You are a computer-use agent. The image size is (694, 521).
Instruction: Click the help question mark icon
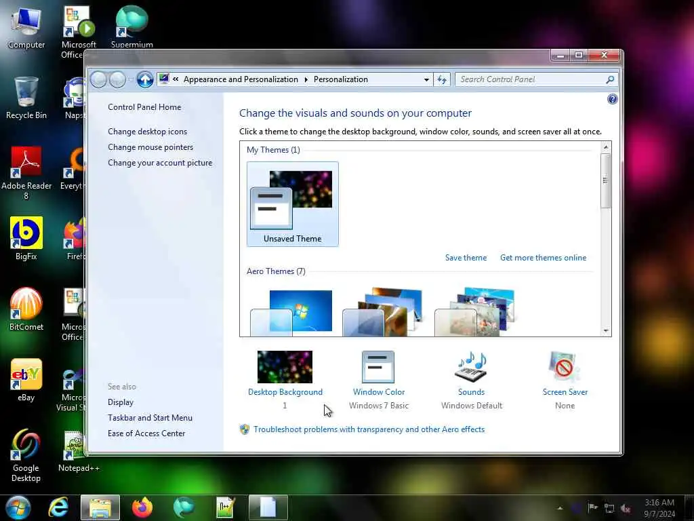point(612,99)
